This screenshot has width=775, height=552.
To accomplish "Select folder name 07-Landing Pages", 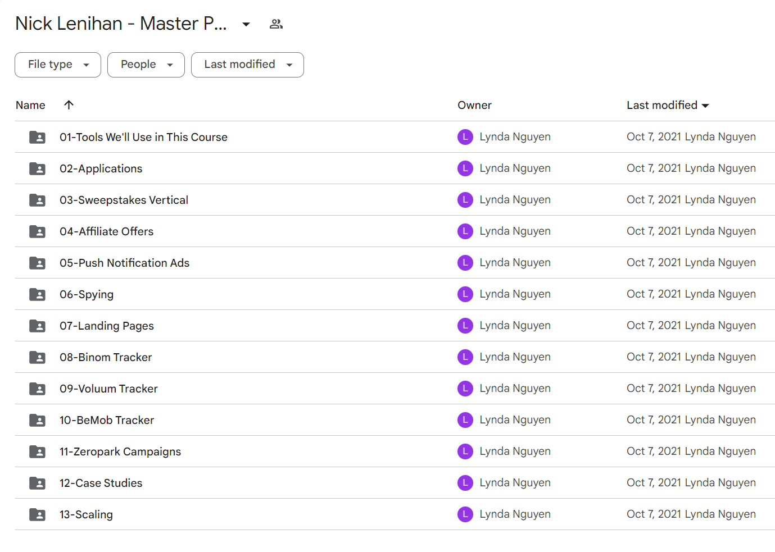I will [x=107, y=326].
